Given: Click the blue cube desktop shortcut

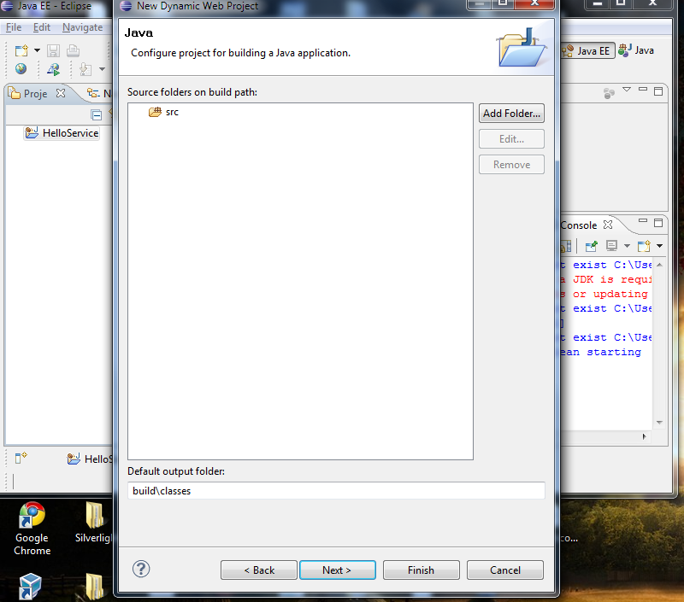Looking at the screenshot, I should click(x=31, y=587).
